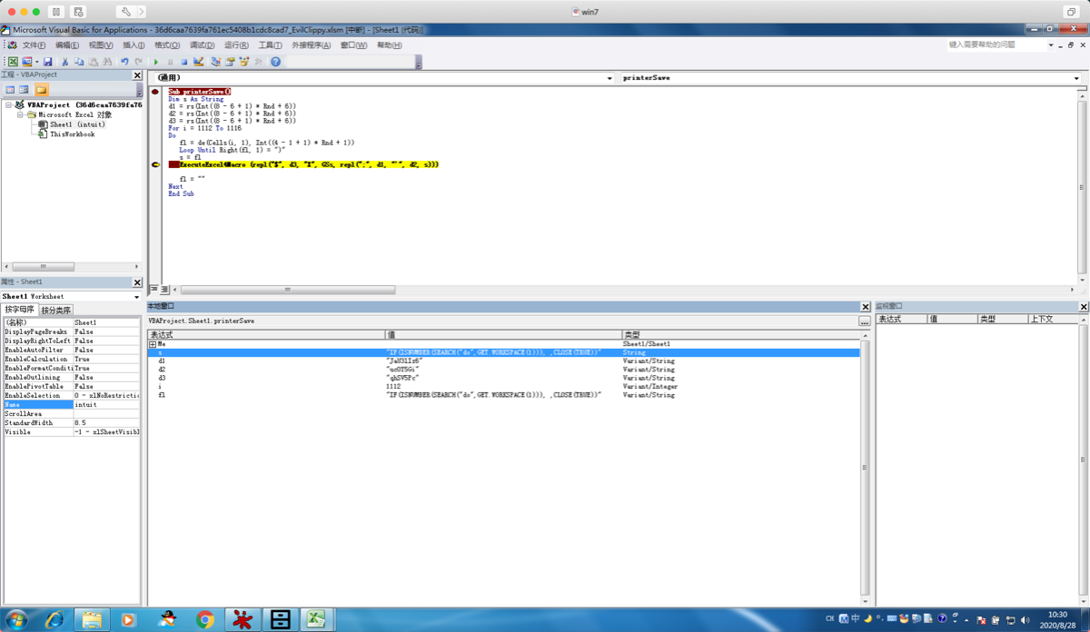
Task: Select the Visible property row
Action: point(71,432)
